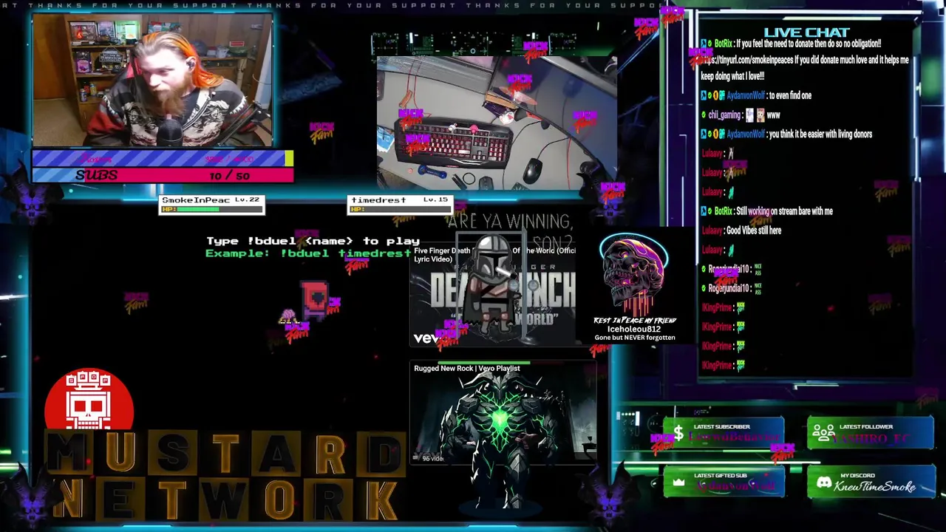Click the striped goal bar above SUBS
The height and width of the screenshot is (532, 946).
[x=163, y=158]
